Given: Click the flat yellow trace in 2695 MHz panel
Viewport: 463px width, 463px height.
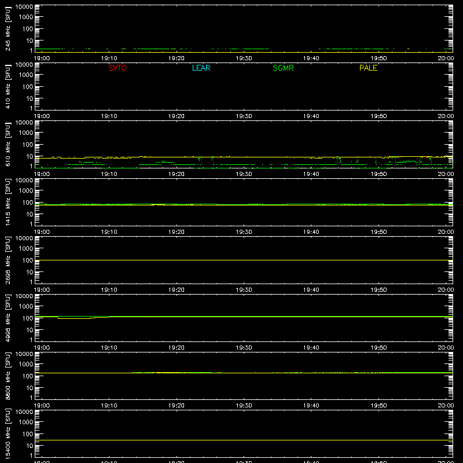Looking at the screenshot, I should tap(244, 260).
